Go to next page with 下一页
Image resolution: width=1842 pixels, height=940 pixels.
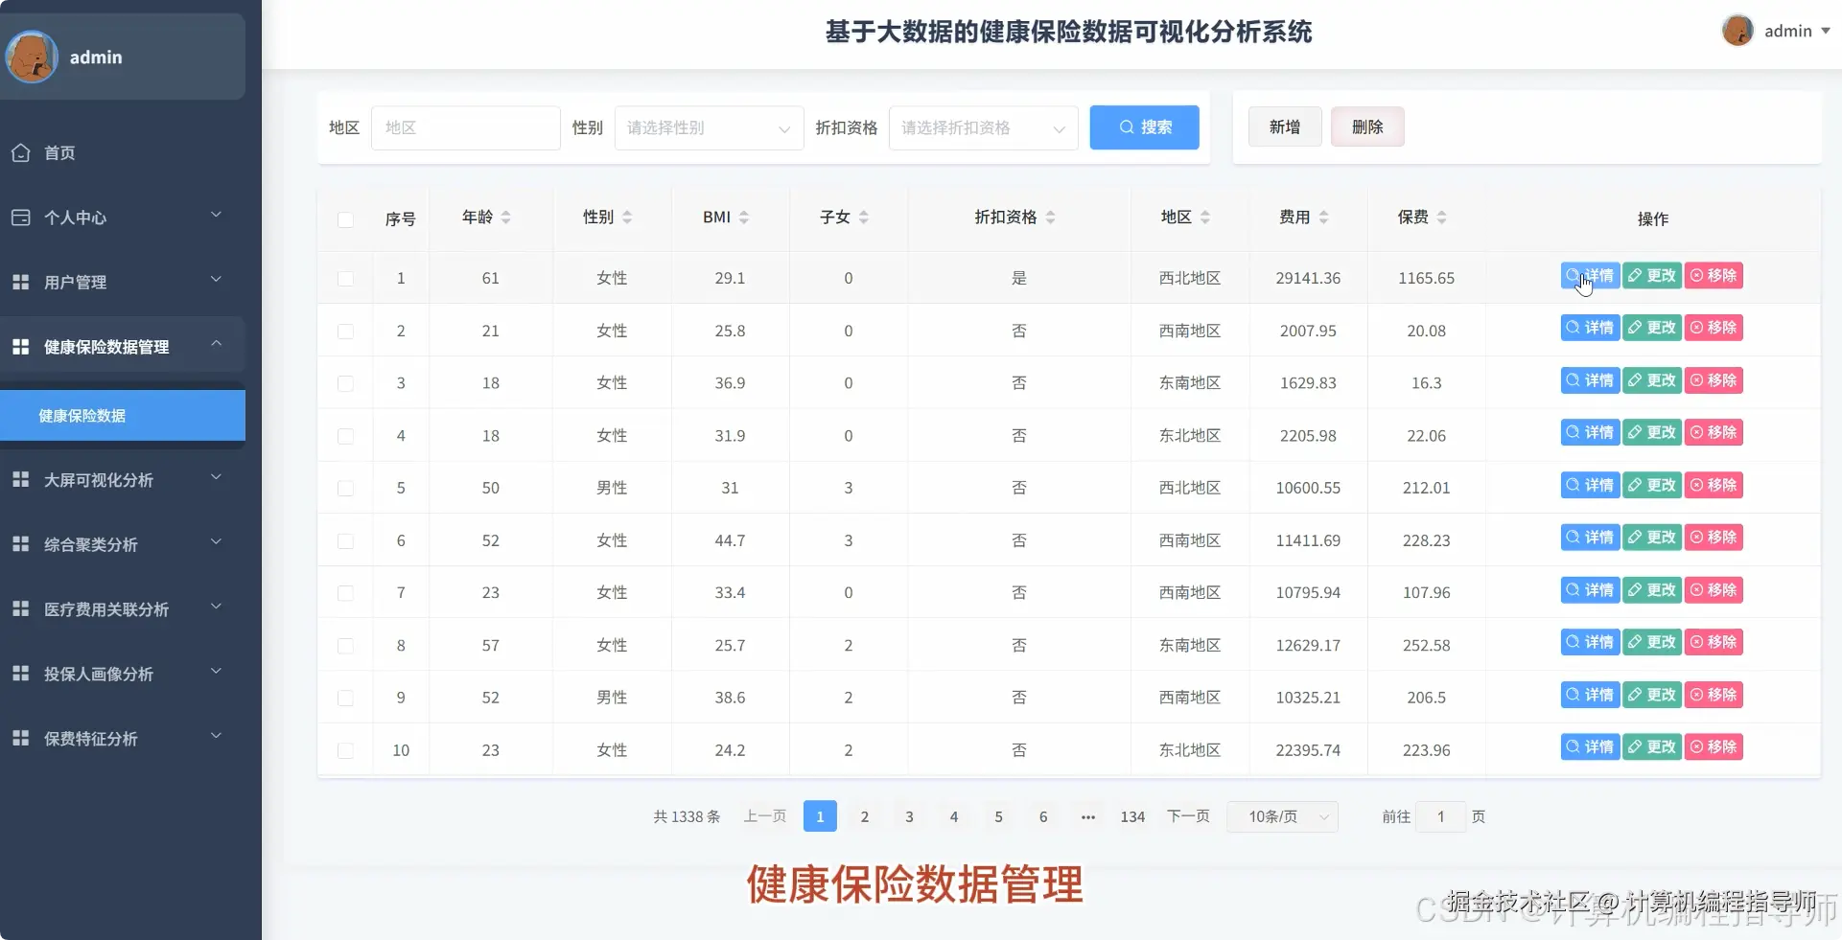pyautogui.click(x=1188, y=816)
